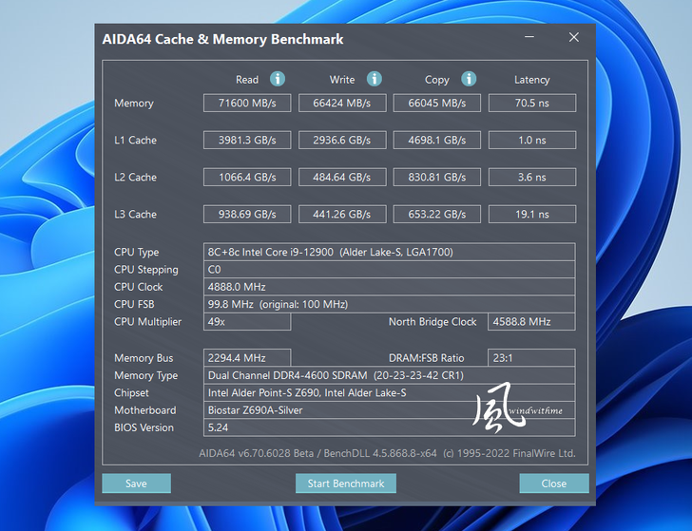This screenshot has height=531, width=692.
Task: Click the DRAM:FSB Ratio label
Action: [x=426, y=358]
